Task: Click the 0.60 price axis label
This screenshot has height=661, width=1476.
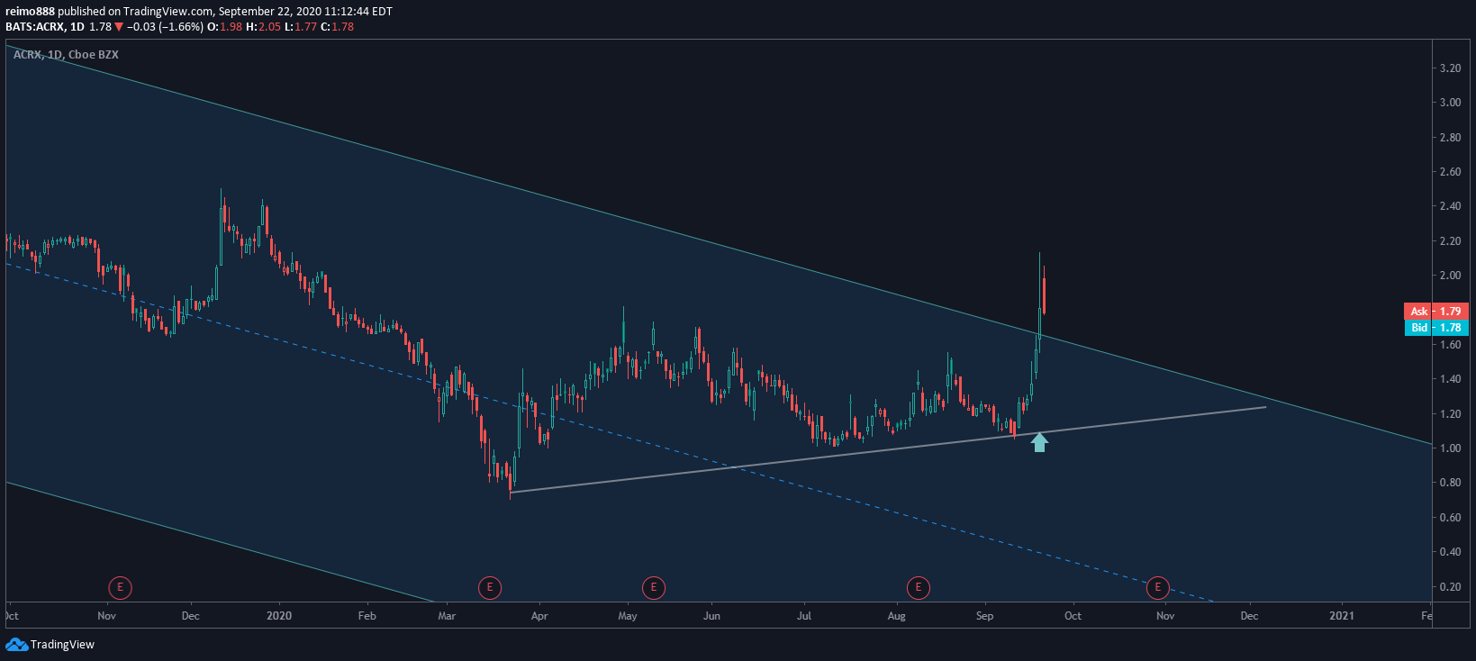Action: (x=1450, y=518)
